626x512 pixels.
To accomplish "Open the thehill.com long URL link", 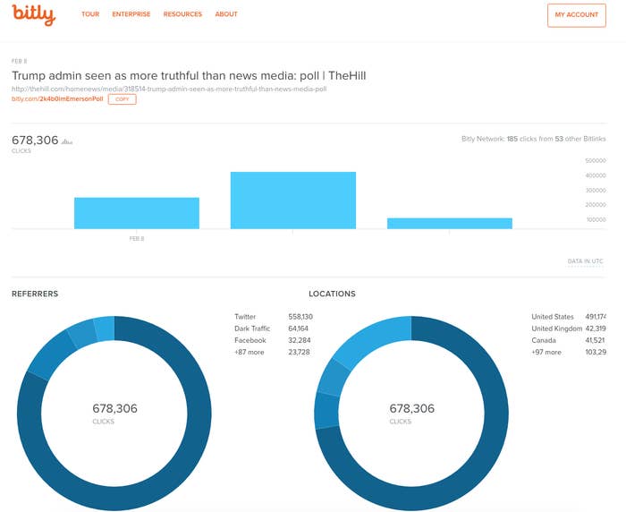I will tap(169, 89).
